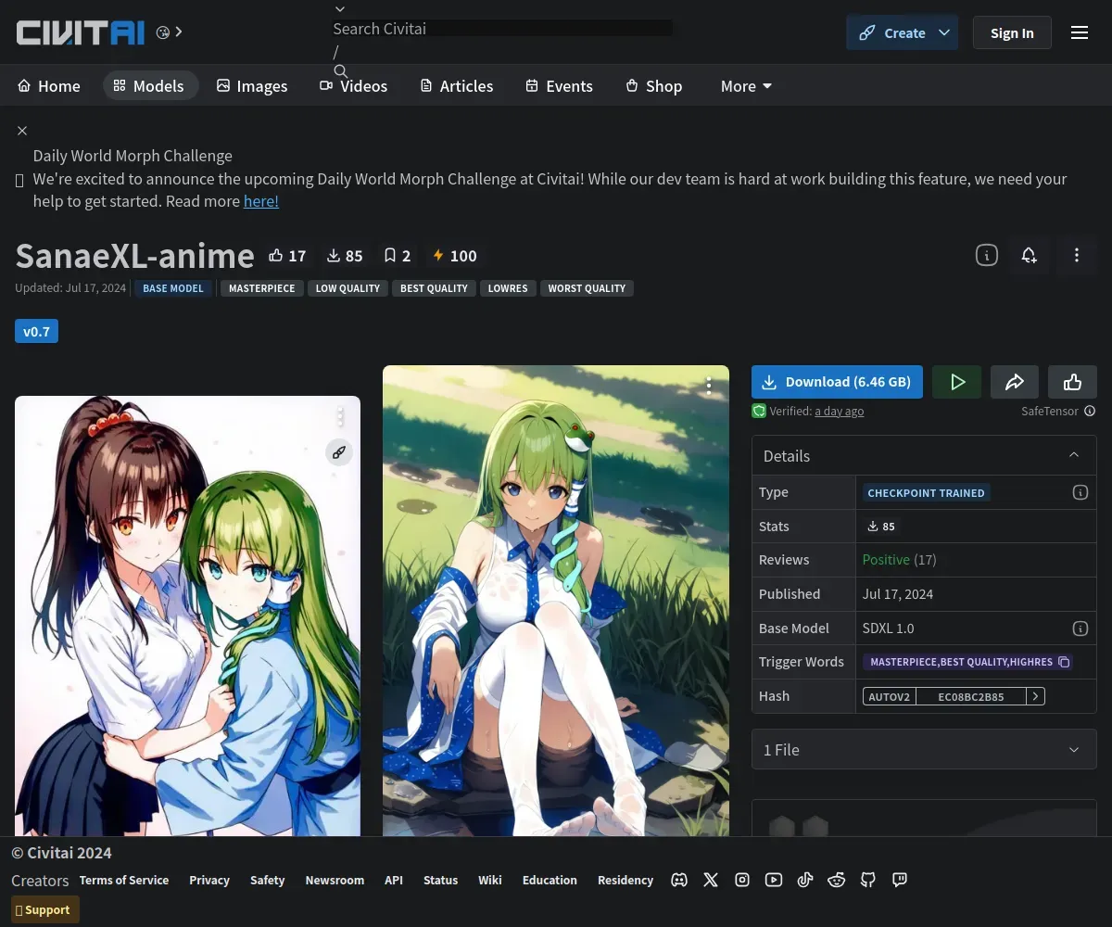Open the hamburger menu icon
The width and height of the screenshot is (1112, 927).
click(x=1080, y=32)
